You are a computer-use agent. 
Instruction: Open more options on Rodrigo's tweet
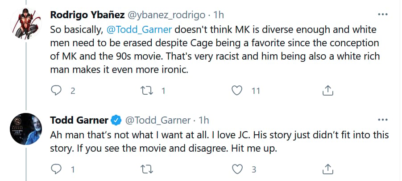(x=383, y=15)
